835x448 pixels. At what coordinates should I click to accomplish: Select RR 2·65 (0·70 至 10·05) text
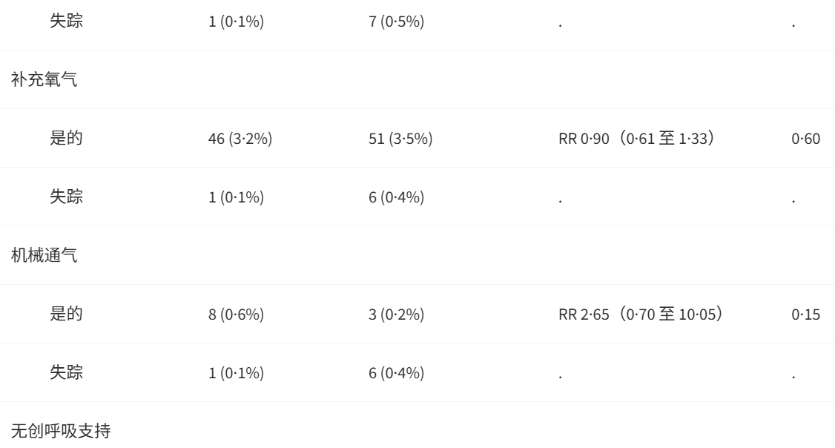click(641, 314)
